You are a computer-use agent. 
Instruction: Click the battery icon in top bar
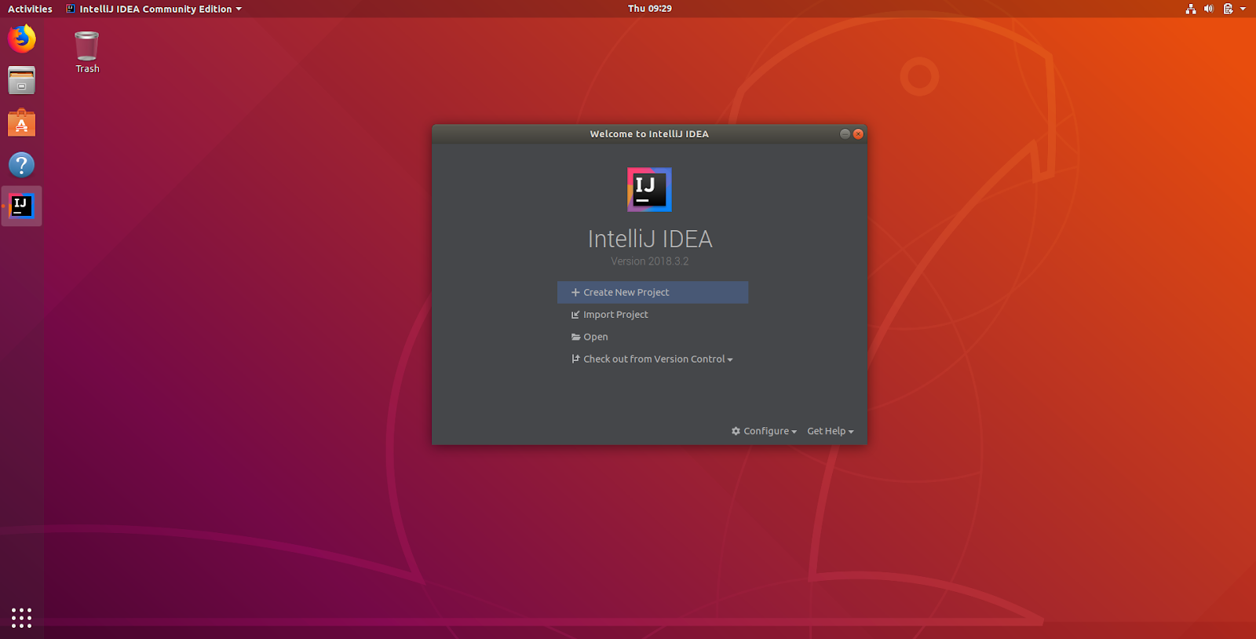1228,9
